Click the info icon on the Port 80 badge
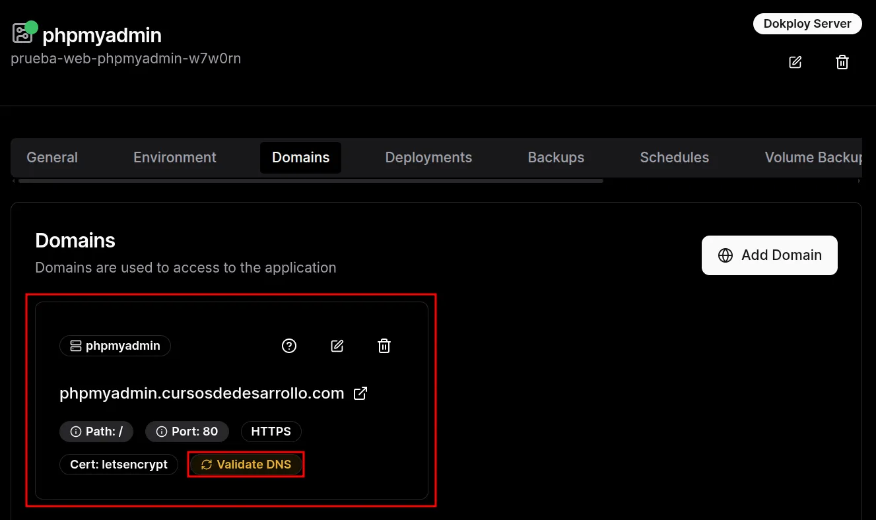876x520 pixels. click(x=162, y=431)
